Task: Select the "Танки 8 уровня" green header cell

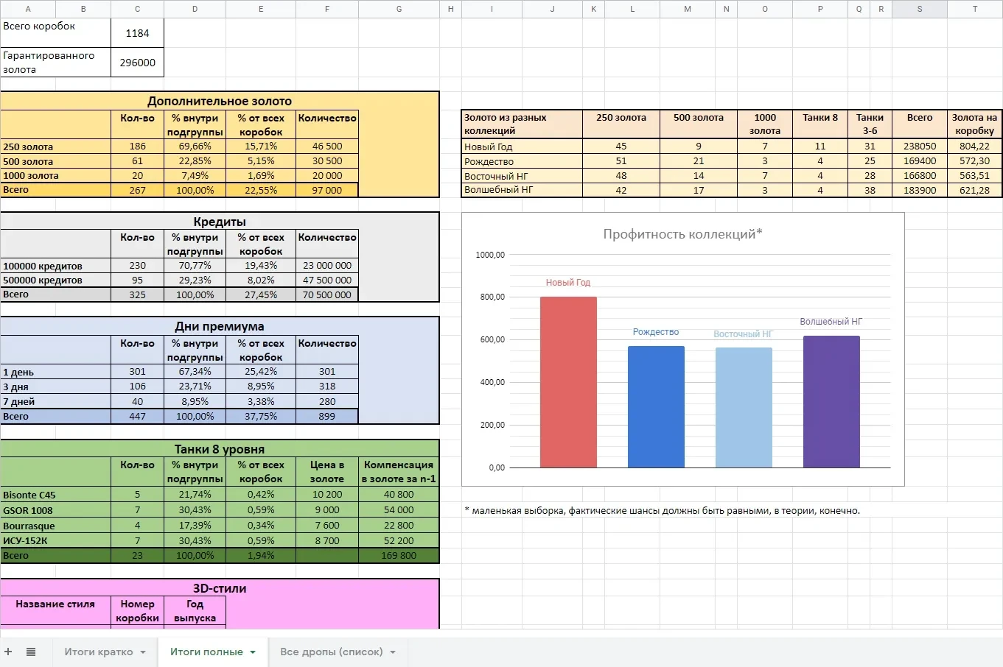Action: (x=220, y=448)
